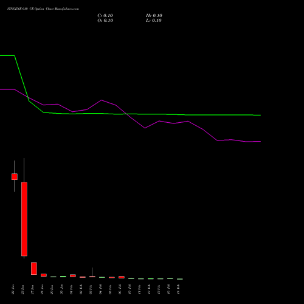Click the purple line peak near 04 Feb
This screenshot has width=304, height=304.
pos(102,100)
